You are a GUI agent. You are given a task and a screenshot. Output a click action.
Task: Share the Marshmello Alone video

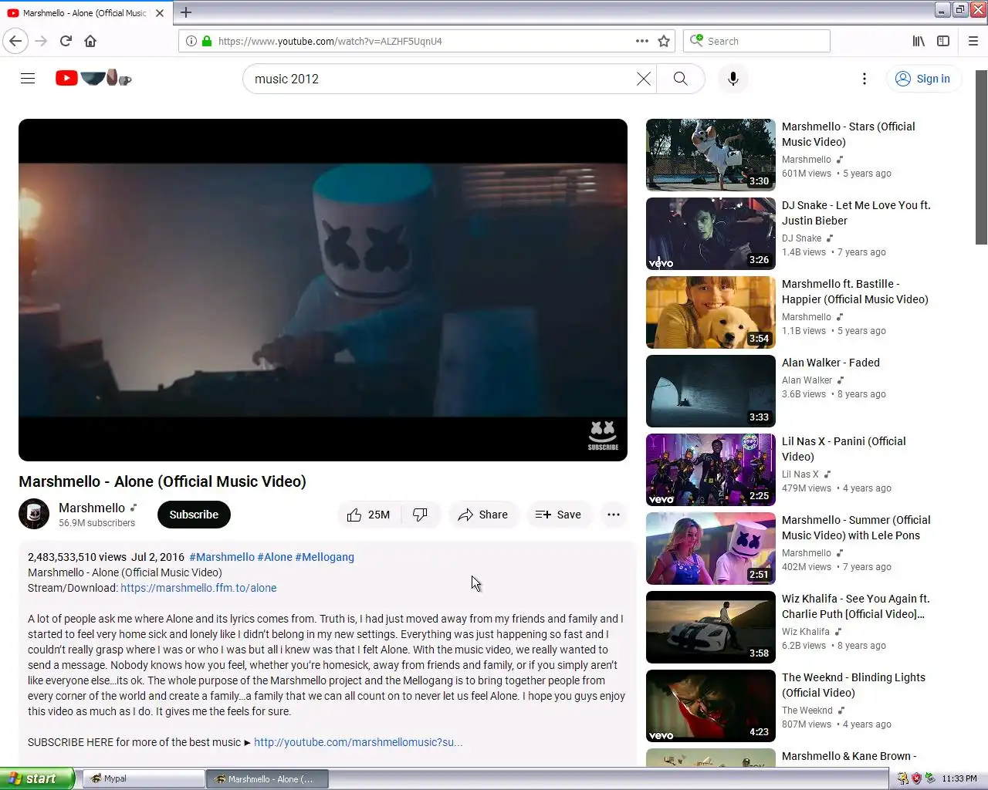pos(483,515)
